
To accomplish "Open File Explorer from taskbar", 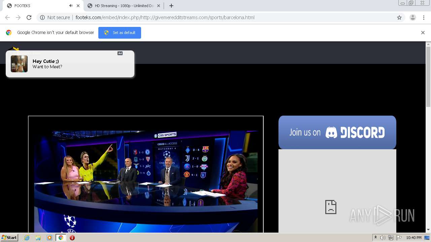I will point(38,238).
